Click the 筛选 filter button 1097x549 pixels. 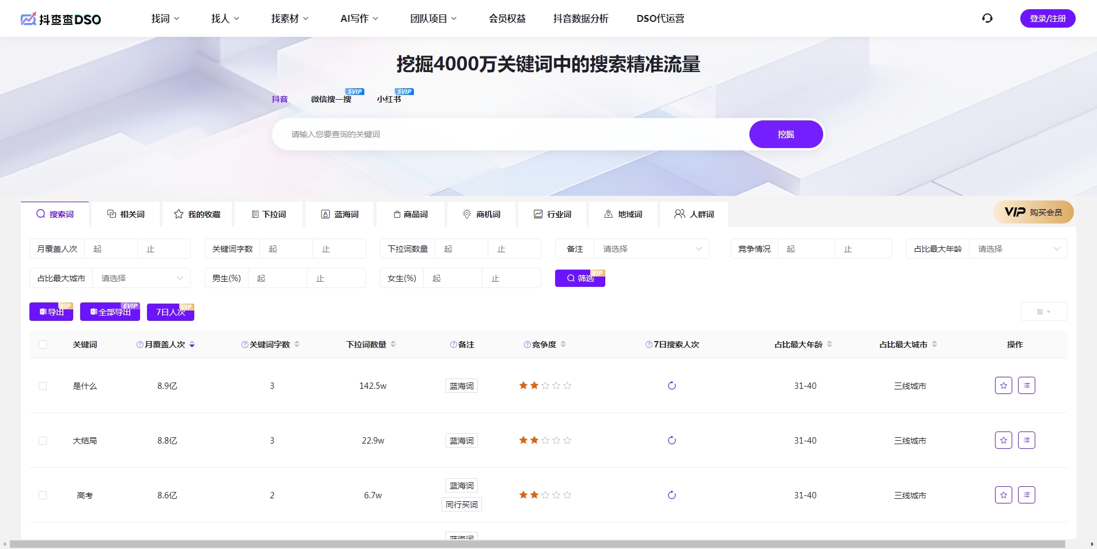(x=580, y=278)
